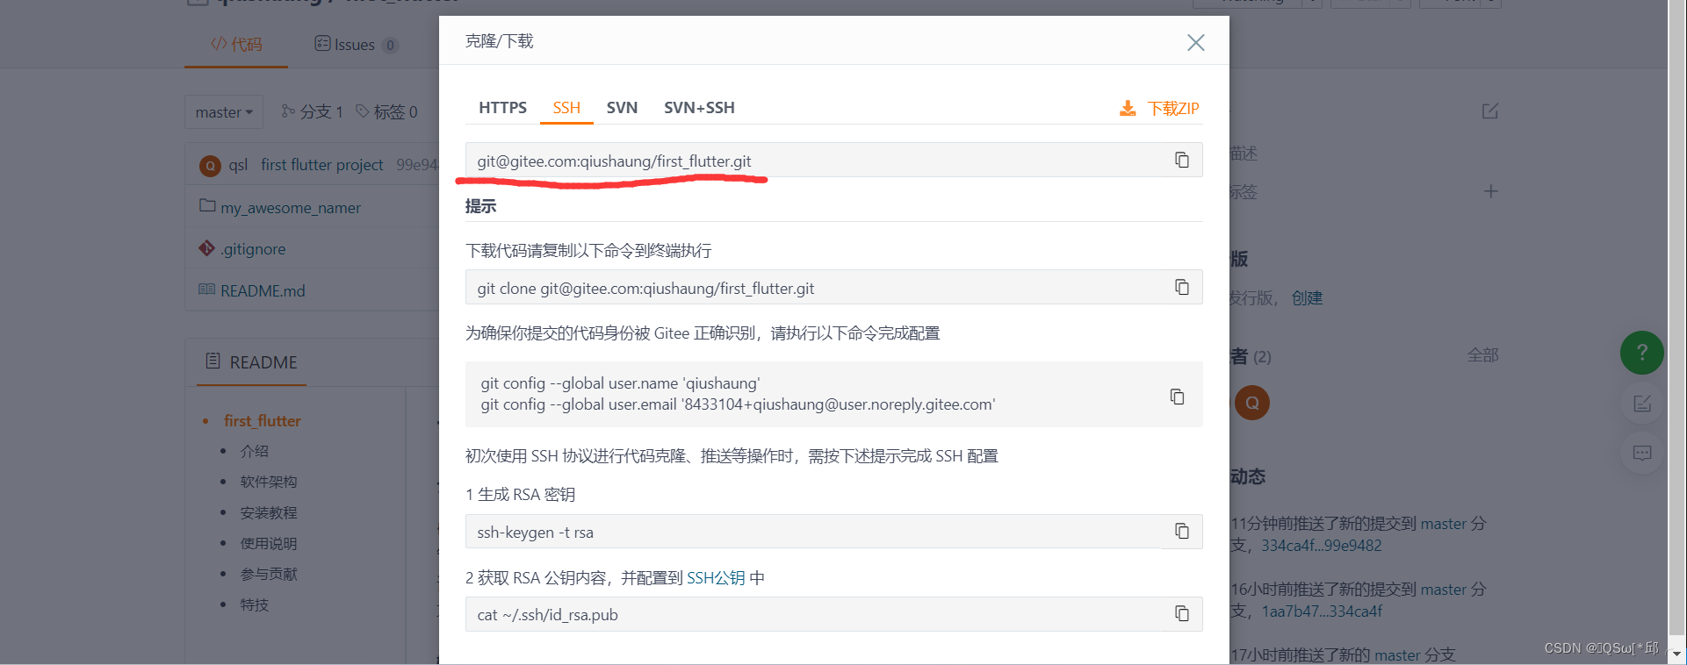Click the edit repository description icon
This screenshot has height=665, width=1687.
pyautogui.click(x=1490, y=111)
